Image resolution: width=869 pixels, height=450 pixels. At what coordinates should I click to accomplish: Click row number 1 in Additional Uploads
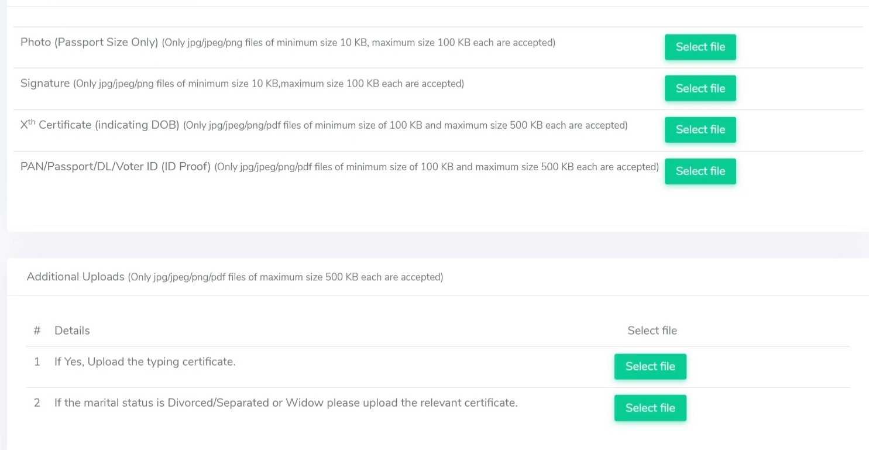click(37, 362)
